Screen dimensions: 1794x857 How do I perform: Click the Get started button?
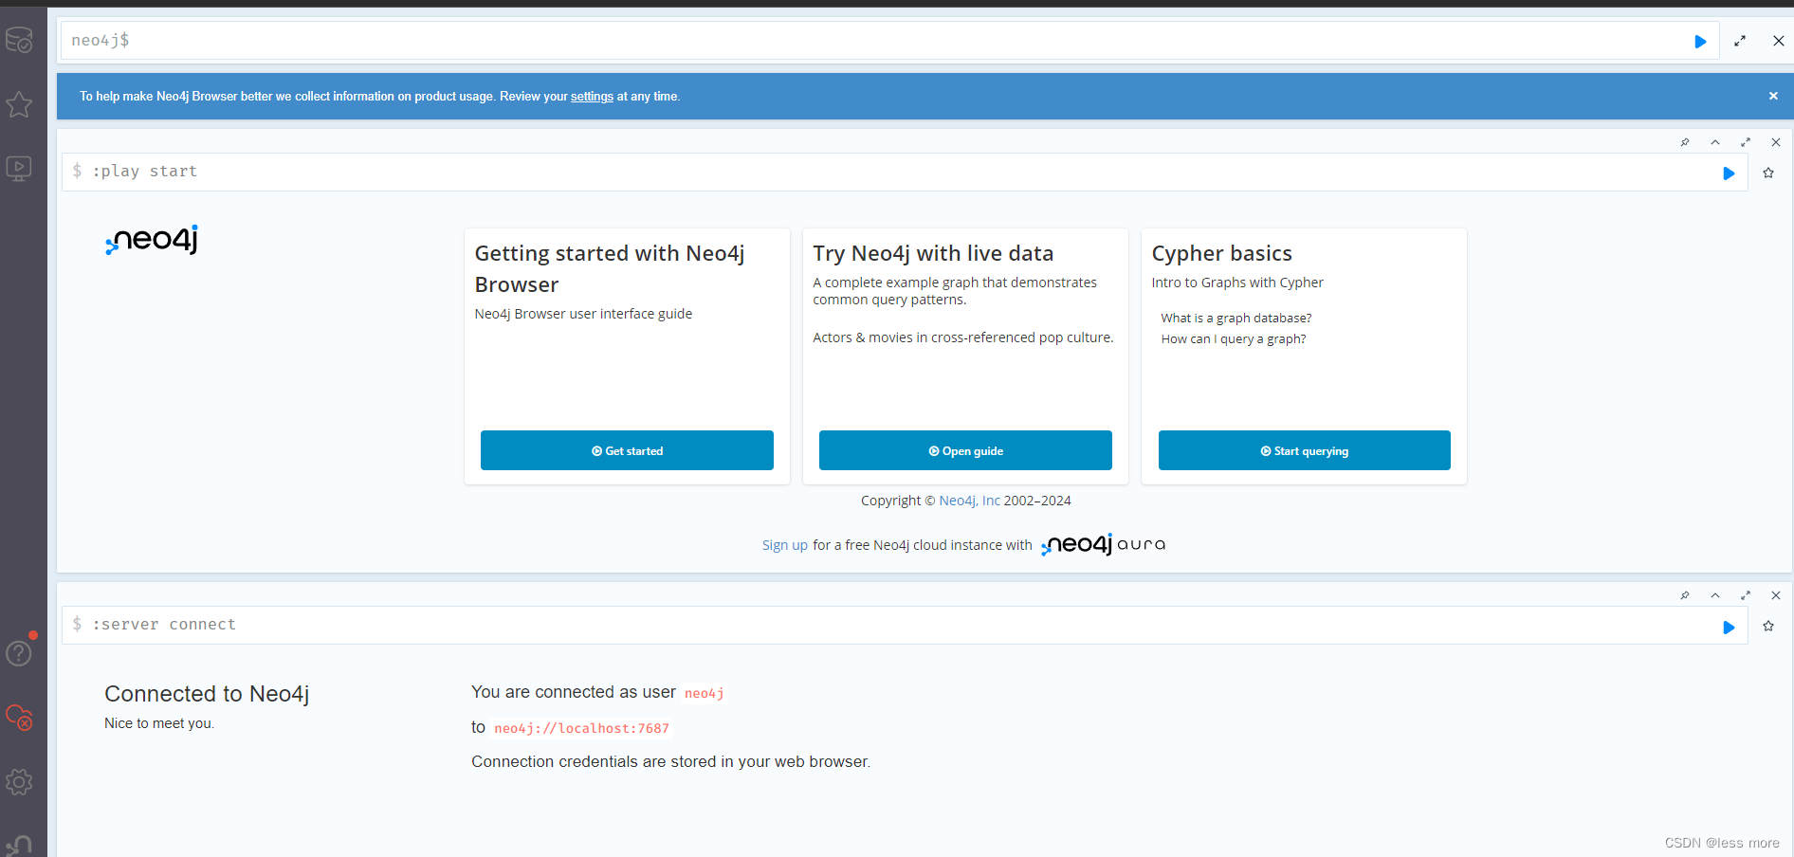(x=627, y=450)
